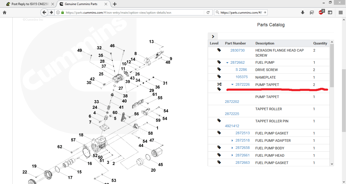Click the page vertical scrollbar thumb
Screen dimensions: 346x184
tap(344, 100)
